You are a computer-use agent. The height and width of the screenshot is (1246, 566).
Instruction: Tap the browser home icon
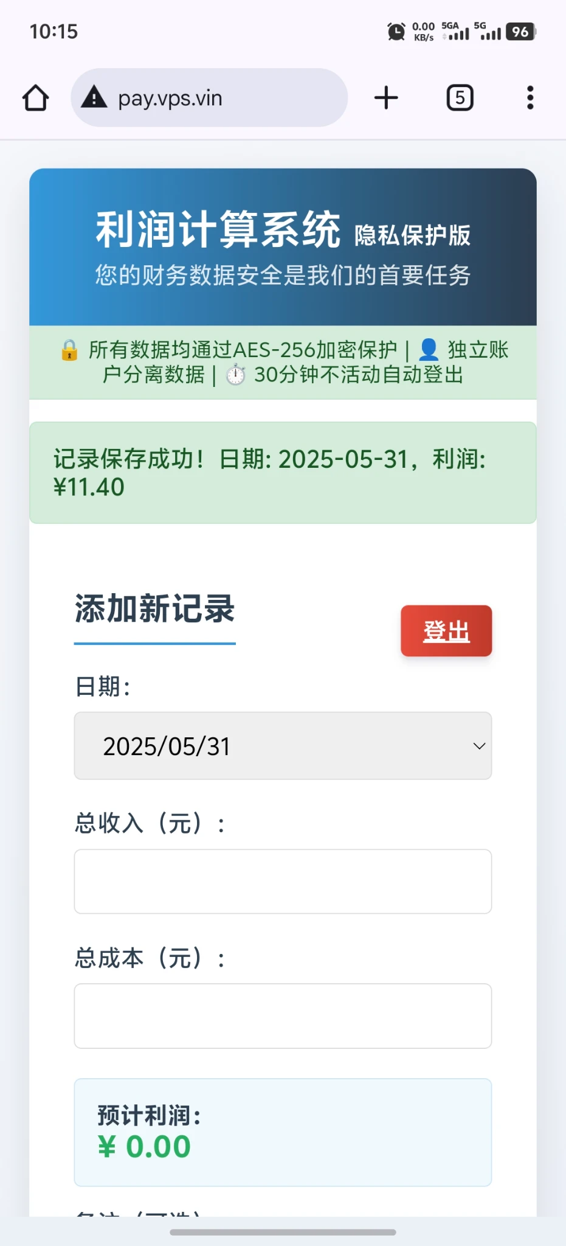tap(36, 98)
